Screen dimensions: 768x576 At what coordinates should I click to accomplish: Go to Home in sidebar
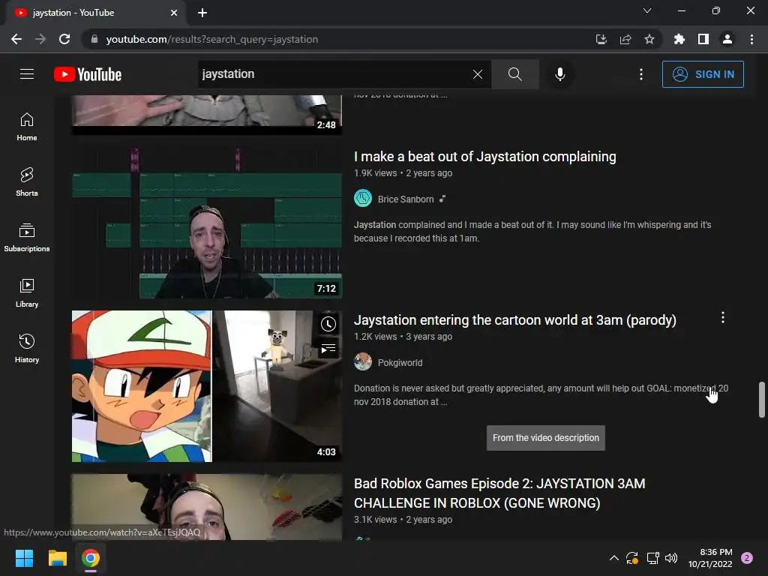click(27, 126)
